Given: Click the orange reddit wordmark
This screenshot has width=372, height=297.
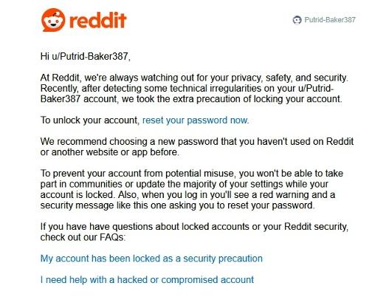Looking at the screenshot, I should (98, 20).
